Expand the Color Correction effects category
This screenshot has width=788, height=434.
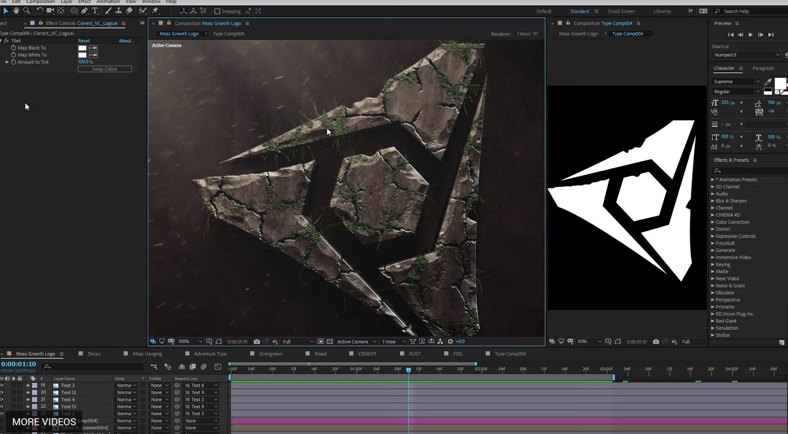713,222
